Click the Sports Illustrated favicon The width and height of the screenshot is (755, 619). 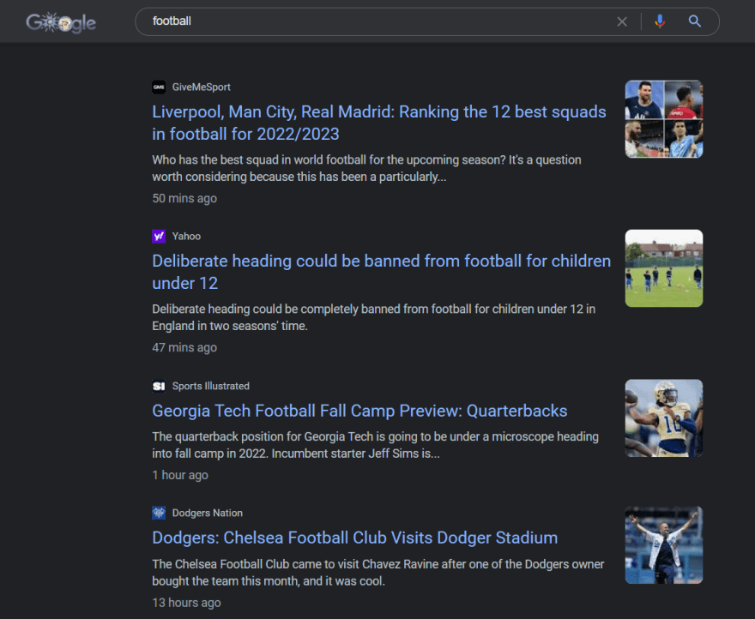(159, 386)
